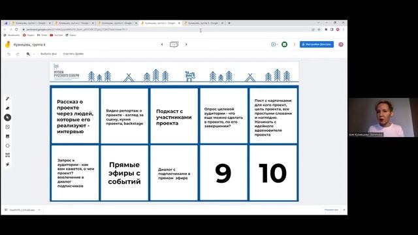Expand the frame bar thumbnail
418x235 pixels.
[174, 44]
